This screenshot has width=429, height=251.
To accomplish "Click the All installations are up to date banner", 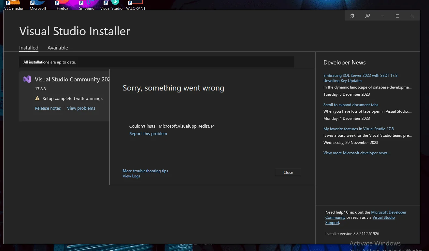I will pos(157,62).
